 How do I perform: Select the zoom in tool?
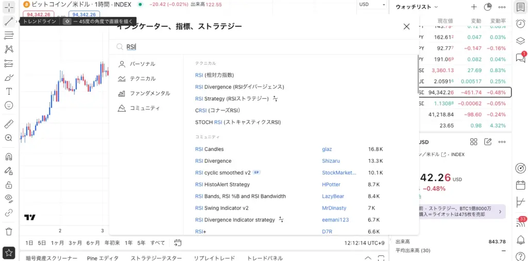[x=9, y=138]
